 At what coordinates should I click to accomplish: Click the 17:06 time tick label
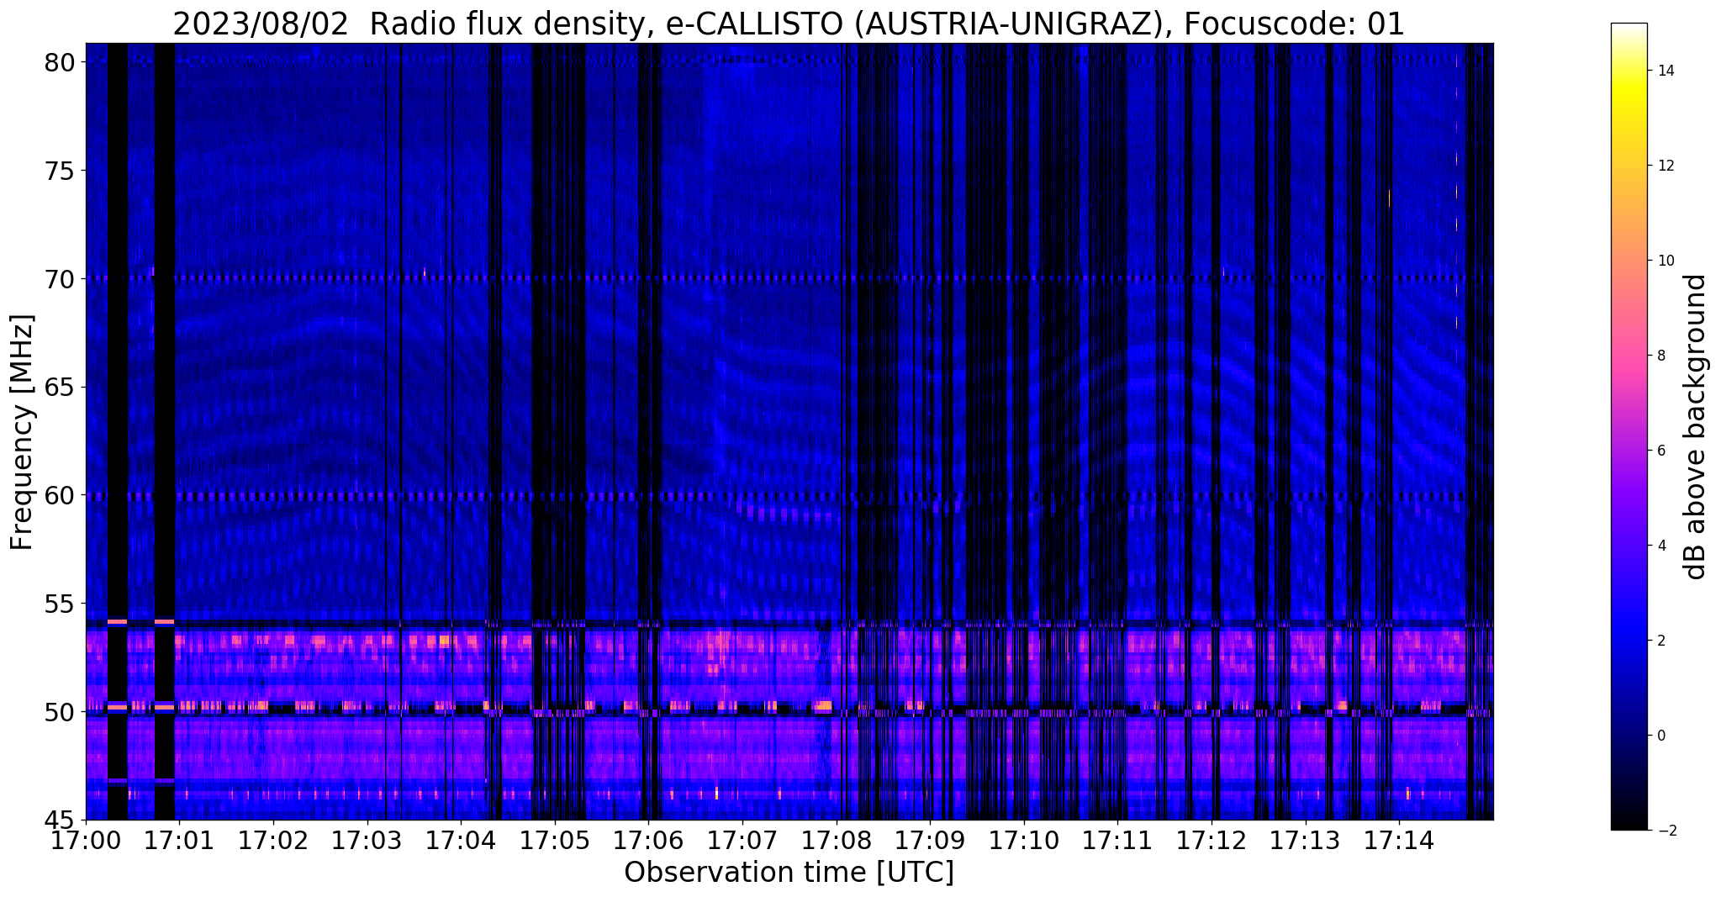click(x=648, y=840)
